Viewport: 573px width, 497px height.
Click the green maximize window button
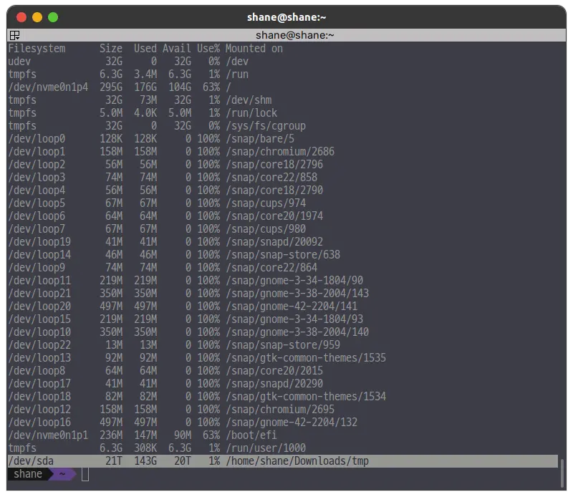click(x=53, y=17)
